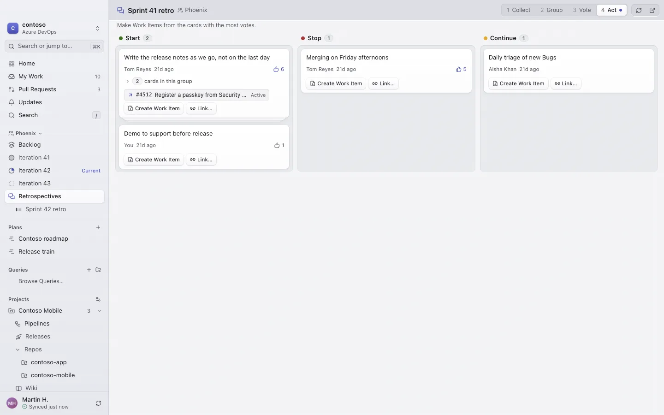Screen dimensions: 664x415
Task: Click the new query folder icon
Action: tap(98, 270)
